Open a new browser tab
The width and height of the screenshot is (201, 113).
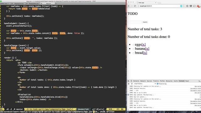point(160,3)
